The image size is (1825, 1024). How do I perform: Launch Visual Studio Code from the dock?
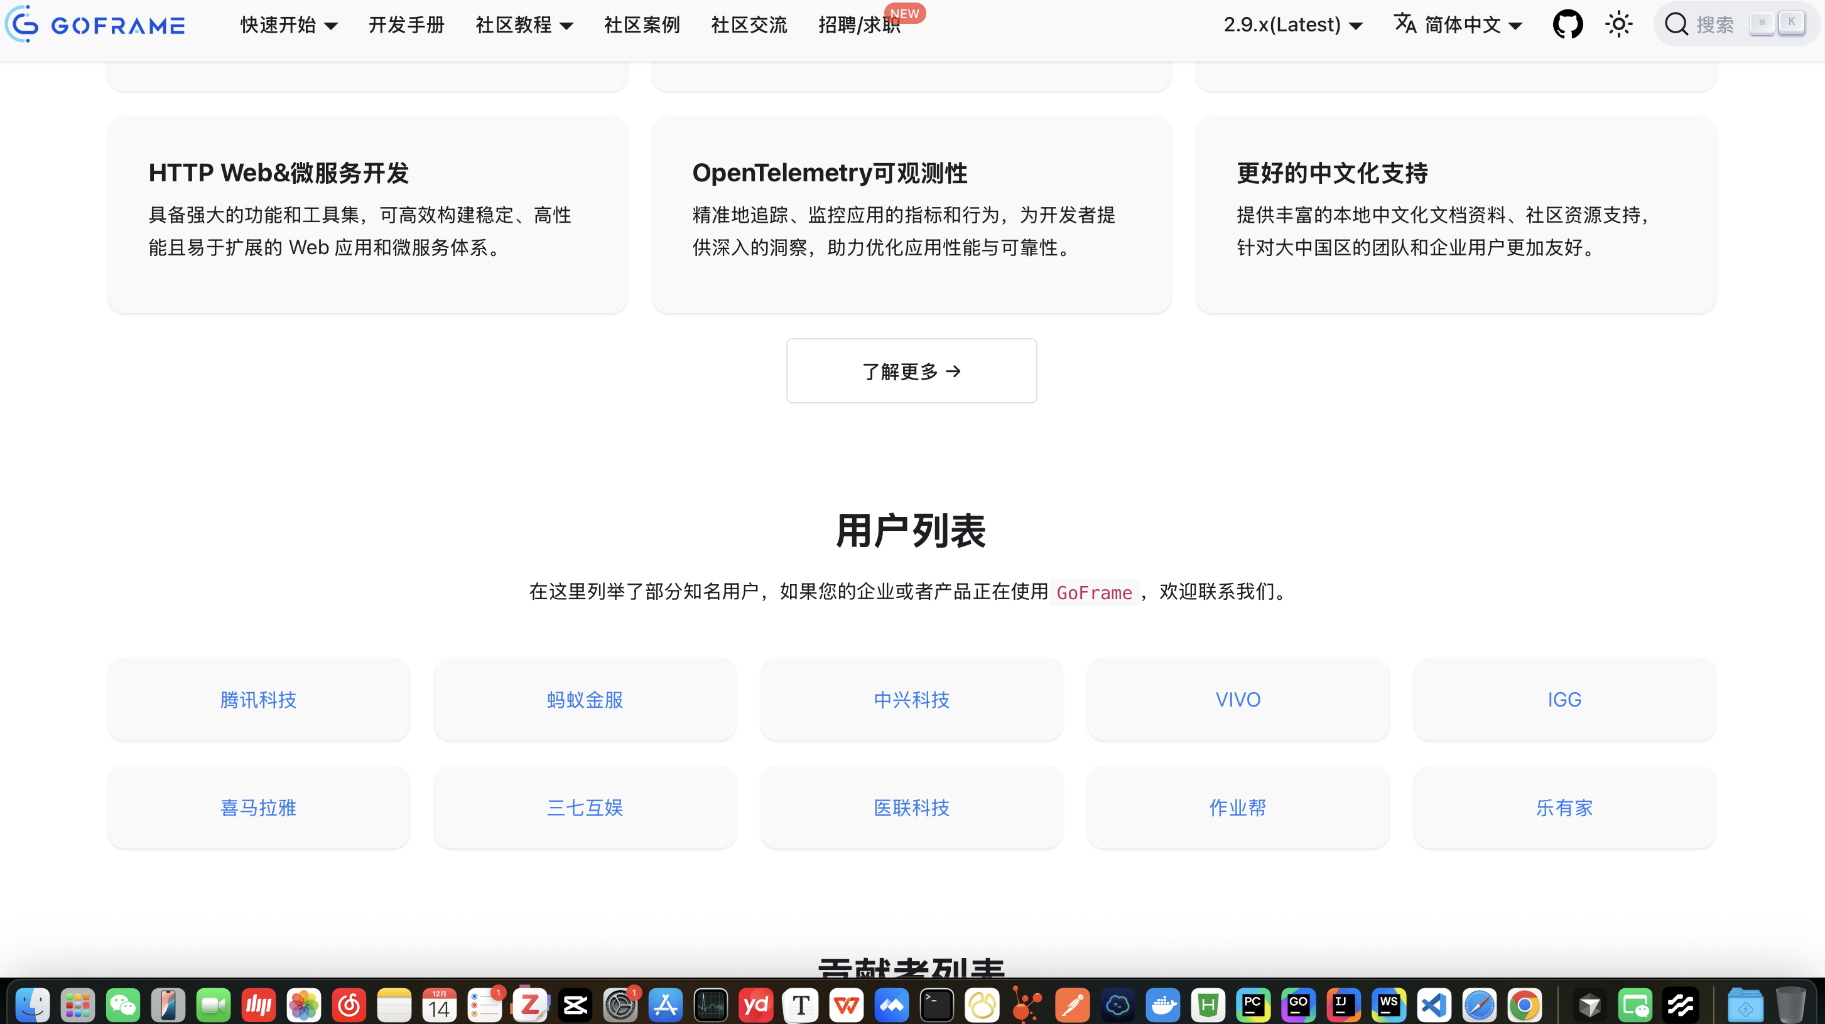pyautogui.click(x=1434, y=1004)
